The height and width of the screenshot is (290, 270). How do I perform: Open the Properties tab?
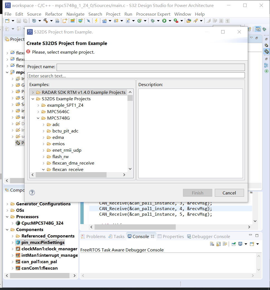point(171,236)
